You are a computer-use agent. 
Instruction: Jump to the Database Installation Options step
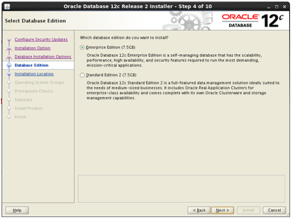pos(43,57)
